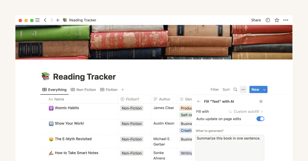Favorite this page using the star icon
Image resolution: width=308 pixels, height=161 pixels.
277,20
